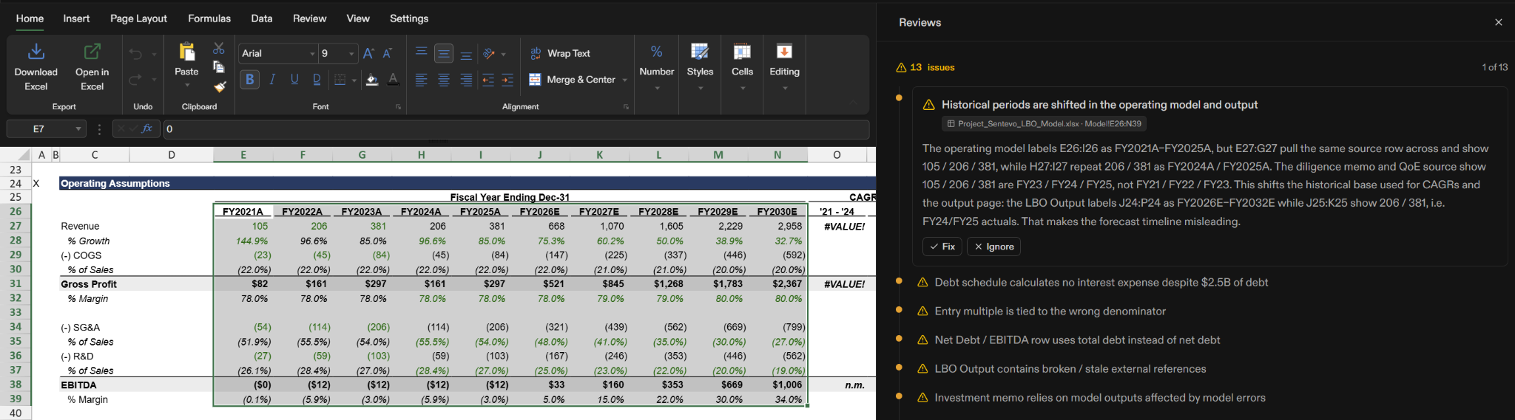Click the font color A swatch

click(x=393, y=80)
